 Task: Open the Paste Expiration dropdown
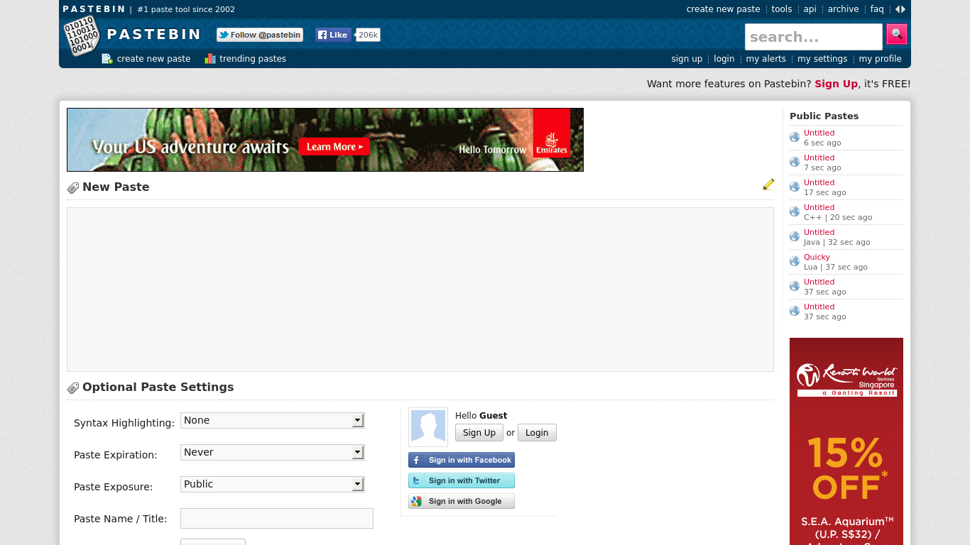(x=273, y=452)
